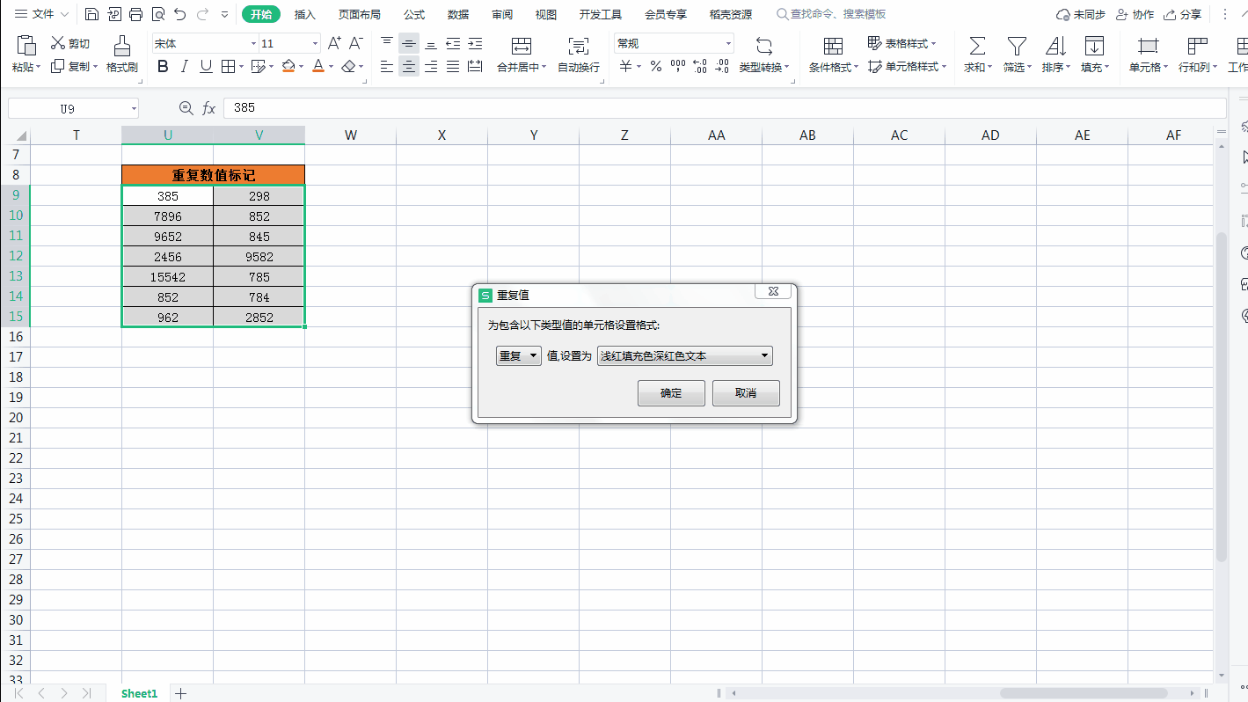Toggle Italic formatting

(x=184, y=66)
